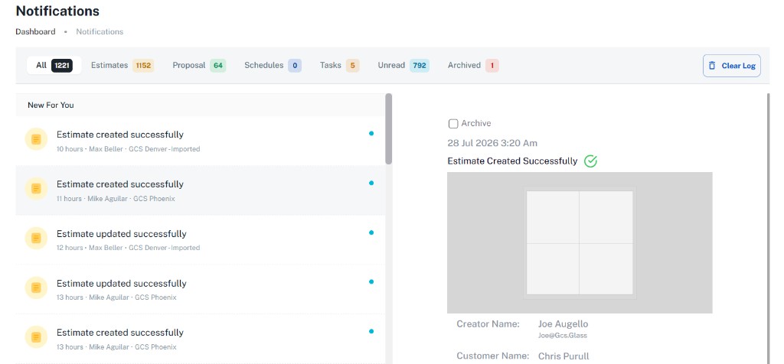The image size is (784, 364).
Task: Click creator name Joe Augello
Action: tap(563, 324)
